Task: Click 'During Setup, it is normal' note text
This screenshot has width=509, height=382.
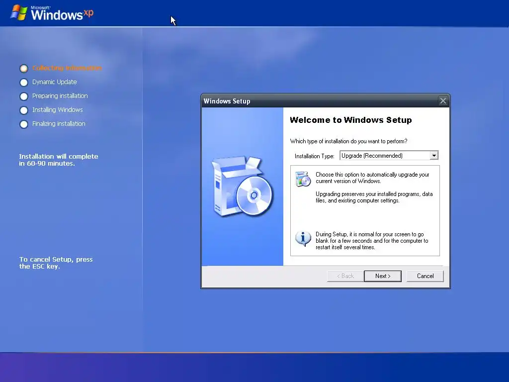Action: (372, 241)
